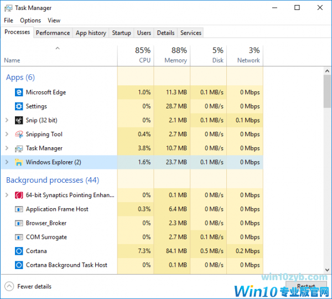Expand the Windows Explorer (2) process group

click(x=7, y=162)
